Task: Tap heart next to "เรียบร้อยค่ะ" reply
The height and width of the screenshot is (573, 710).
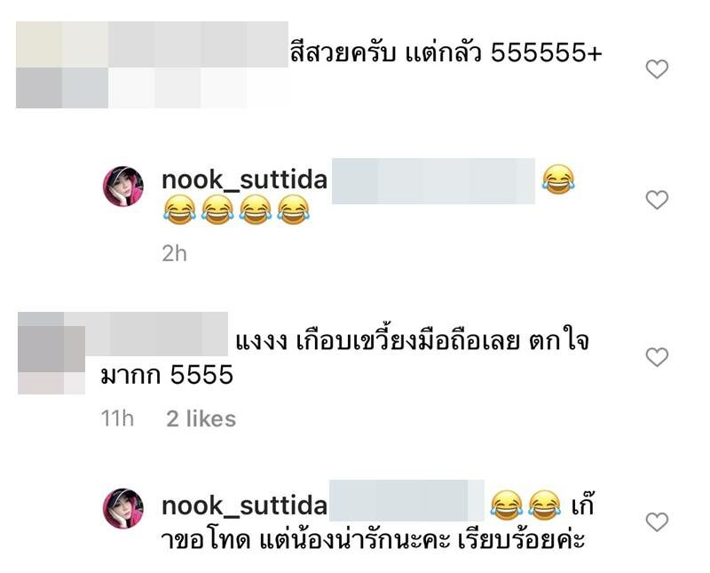Action: click(657, 521)
